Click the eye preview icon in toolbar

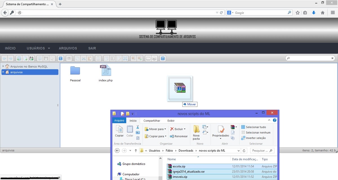click(69, 58)
